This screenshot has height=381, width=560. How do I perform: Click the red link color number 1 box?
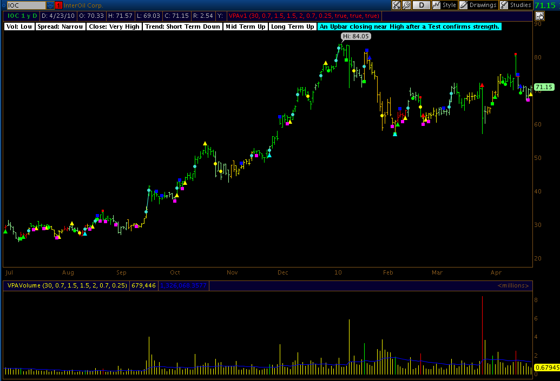tap(58, 5)
